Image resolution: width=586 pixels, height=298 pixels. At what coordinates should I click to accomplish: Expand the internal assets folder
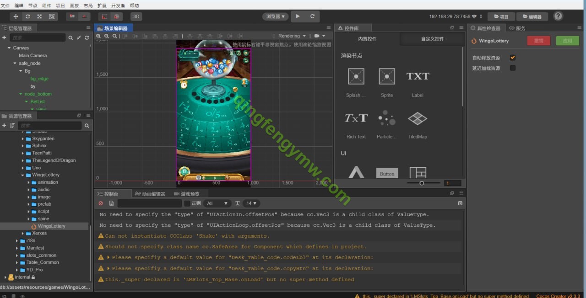[5, 277]
